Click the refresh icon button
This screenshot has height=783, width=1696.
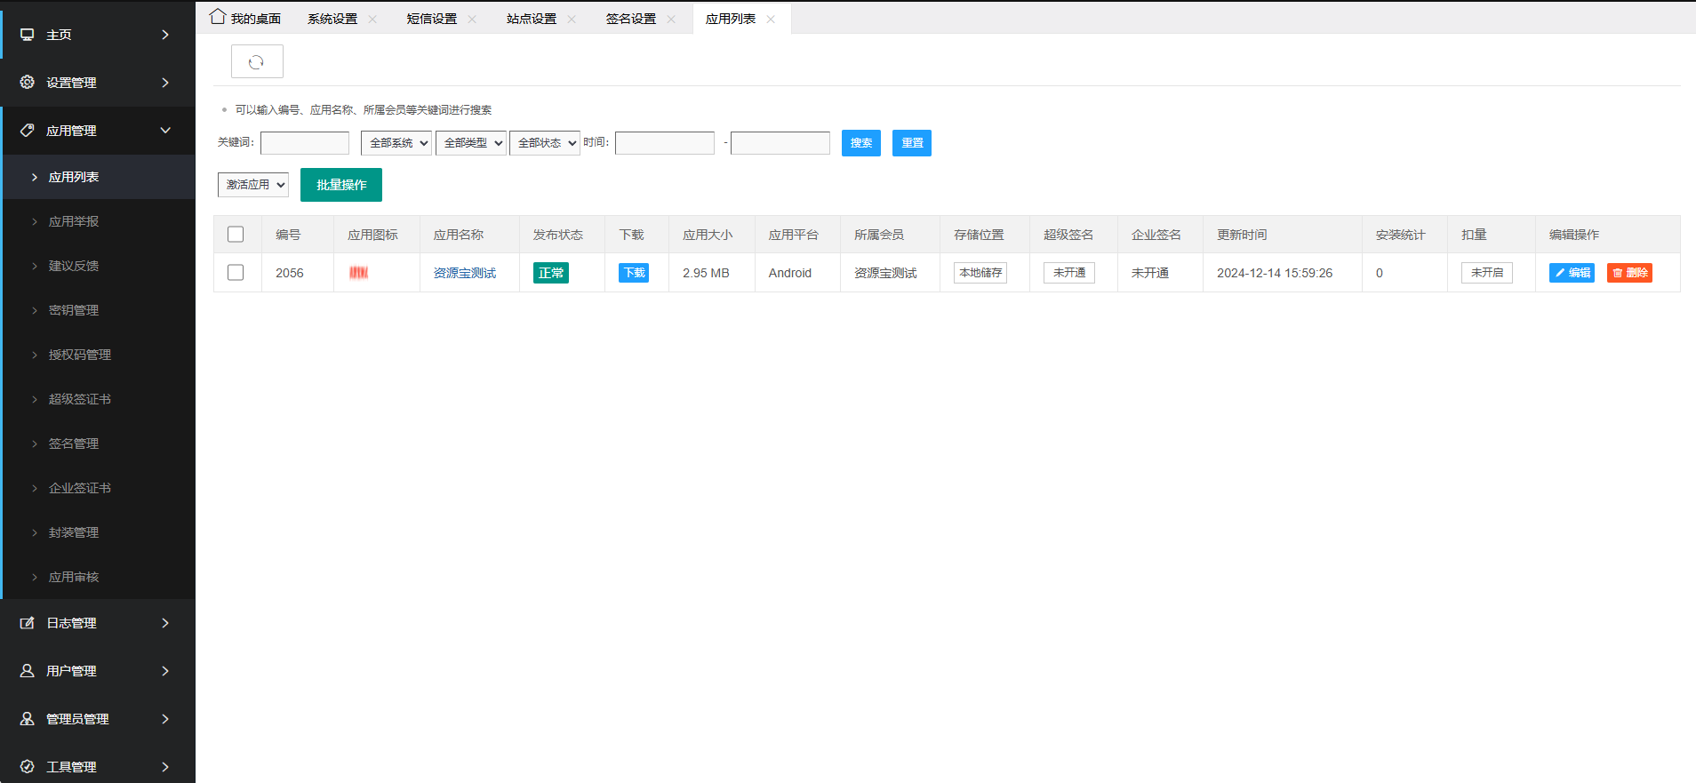257,61
